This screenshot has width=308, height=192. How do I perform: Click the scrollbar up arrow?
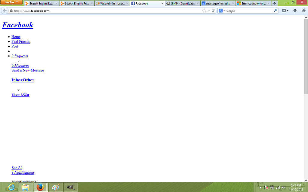306,17
